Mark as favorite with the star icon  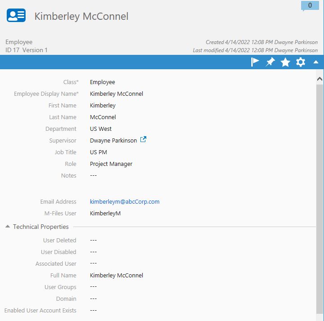point(285,62)
